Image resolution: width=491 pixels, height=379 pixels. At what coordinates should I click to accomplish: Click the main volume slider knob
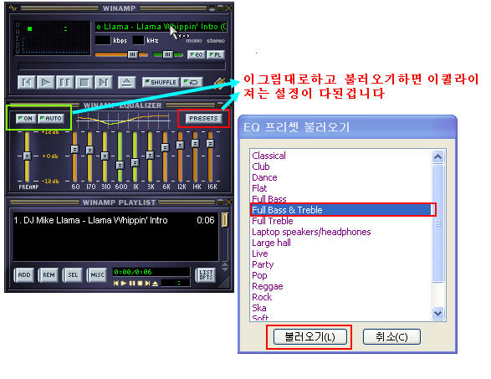(x=133, y=55)
